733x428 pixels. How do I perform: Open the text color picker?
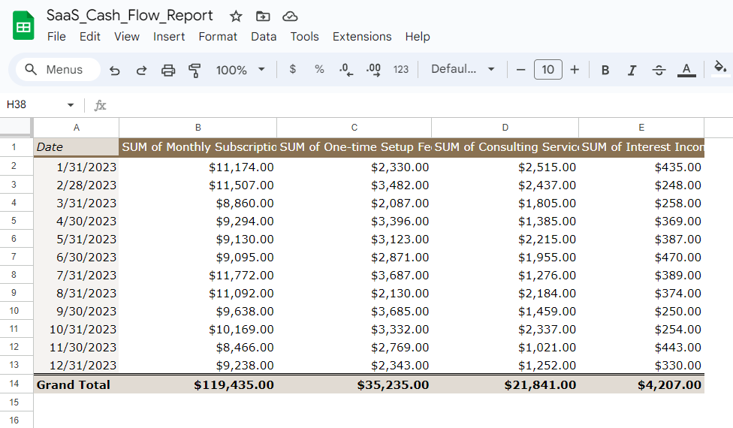[686, 70]
